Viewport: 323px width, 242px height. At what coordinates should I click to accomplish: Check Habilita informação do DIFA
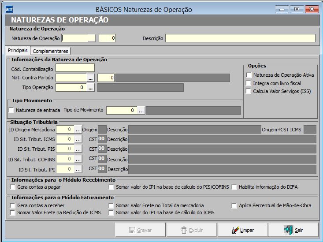pyautogui.click(x=234, y=187)
